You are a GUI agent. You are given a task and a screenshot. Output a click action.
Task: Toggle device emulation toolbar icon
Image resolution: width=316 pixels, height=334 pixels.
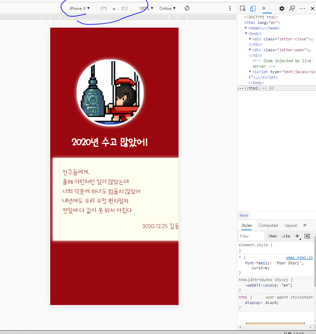[253, 8]
